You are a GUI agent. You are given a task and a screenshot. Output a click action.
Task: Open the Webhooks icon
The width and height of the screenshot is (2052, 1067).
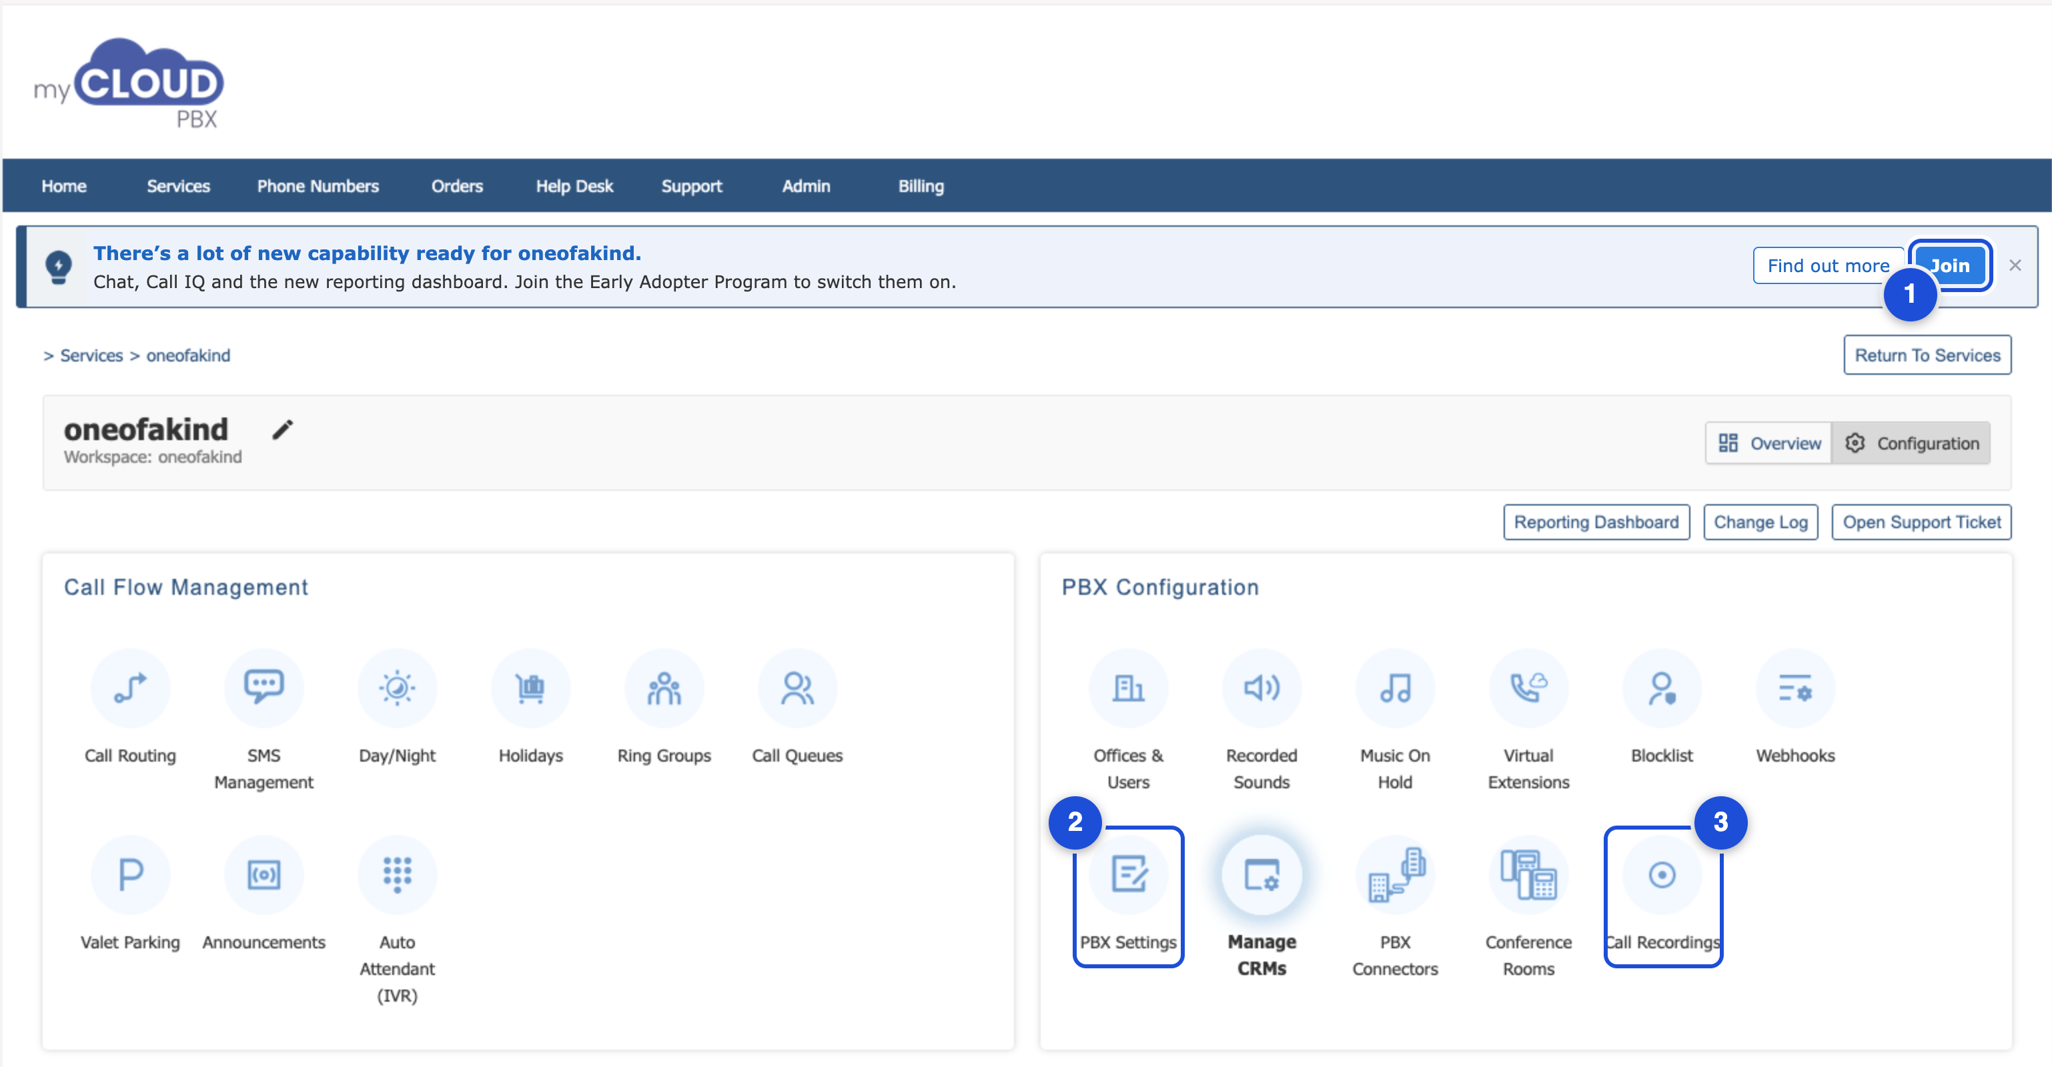pos(1796,688)
